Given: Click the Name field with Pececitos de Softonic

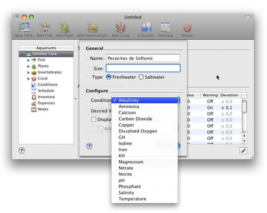Looking at the screenshot, I should (143, 58).
